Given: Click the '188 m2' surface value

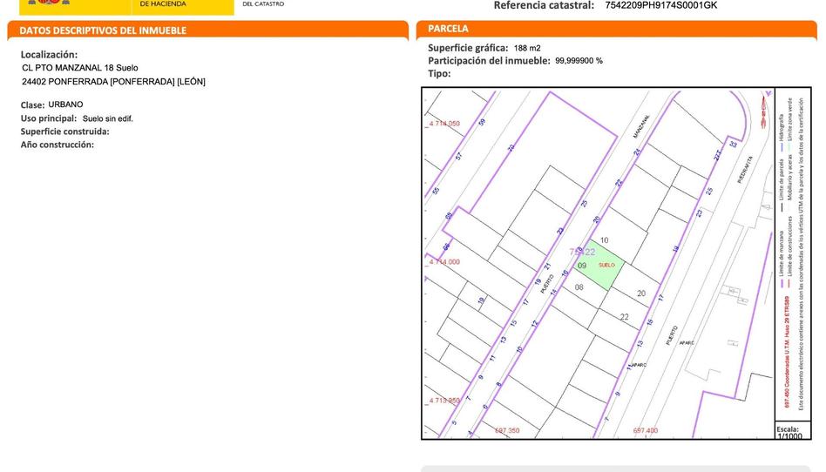Looking at the screenshot, I should (527, 48).
